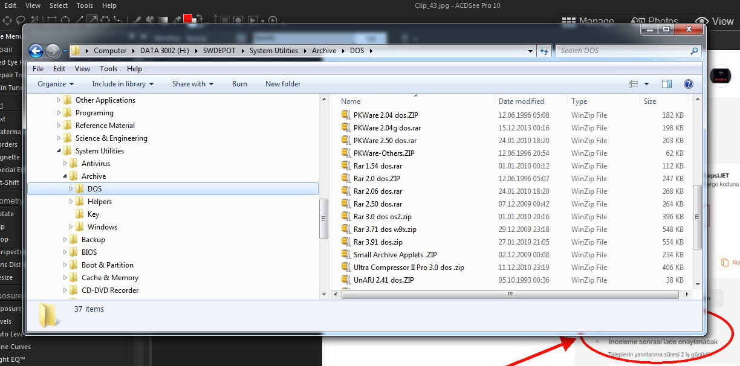Open ACDSee's Select menu
The height and width of the screenshot is (366, 740).
[59, 5]
